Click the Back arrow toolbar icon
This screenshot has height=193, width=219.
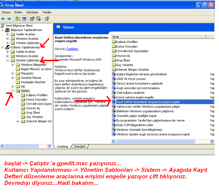(x=3, y=19)
